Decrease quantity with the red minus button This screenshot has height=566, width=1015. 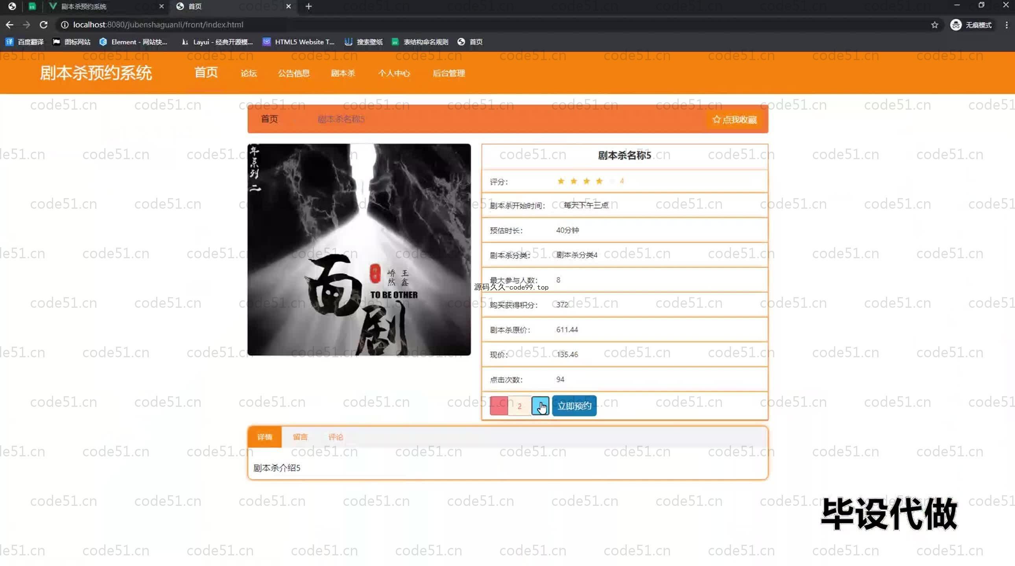[x=499, y=406]
